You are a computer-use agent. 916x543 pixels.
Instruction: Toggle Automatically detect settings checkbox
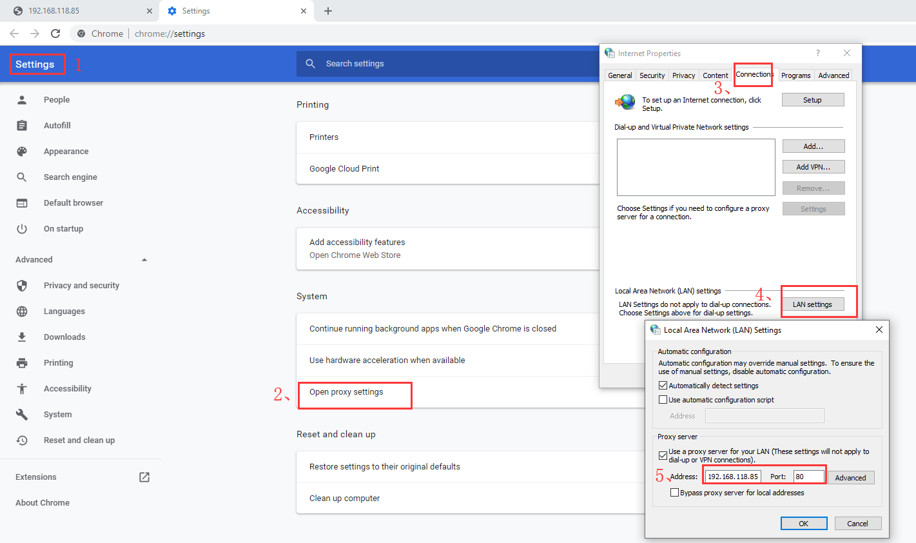click(663, 386)
